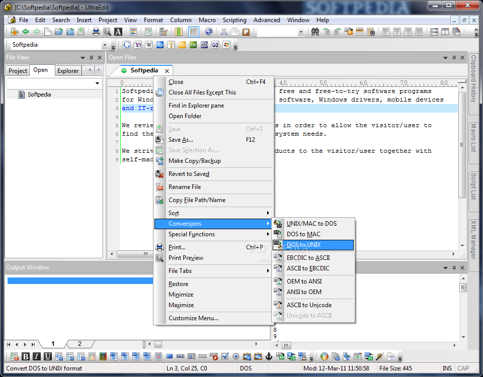Image resolution: width=483 pixels, height=377 pixels.
Task: Expand the Output Window panel menu arrow
Action: coord(445,268)
